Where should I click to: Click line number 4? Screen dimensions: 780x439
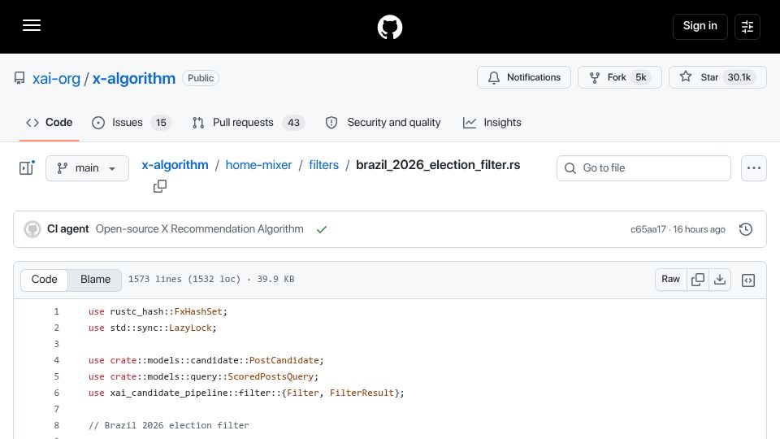point(56,360)
